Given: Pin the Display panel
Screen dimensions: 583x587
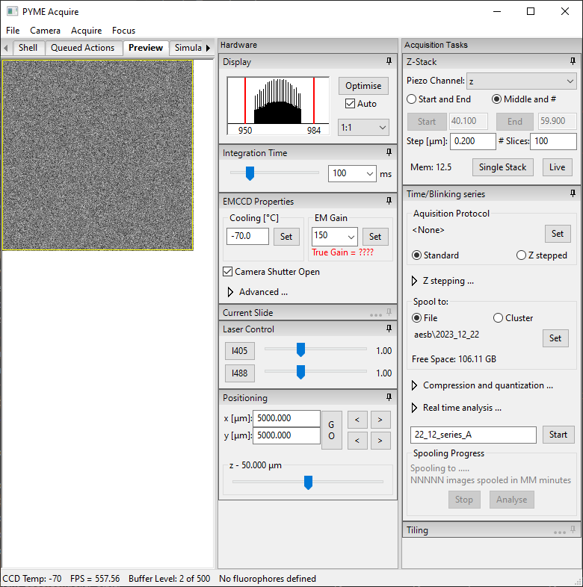Looking at the screenshot, I should click(389, 62).
